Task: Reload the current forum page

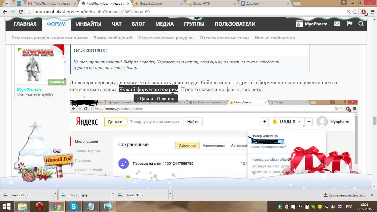Action: pos(21,12)
